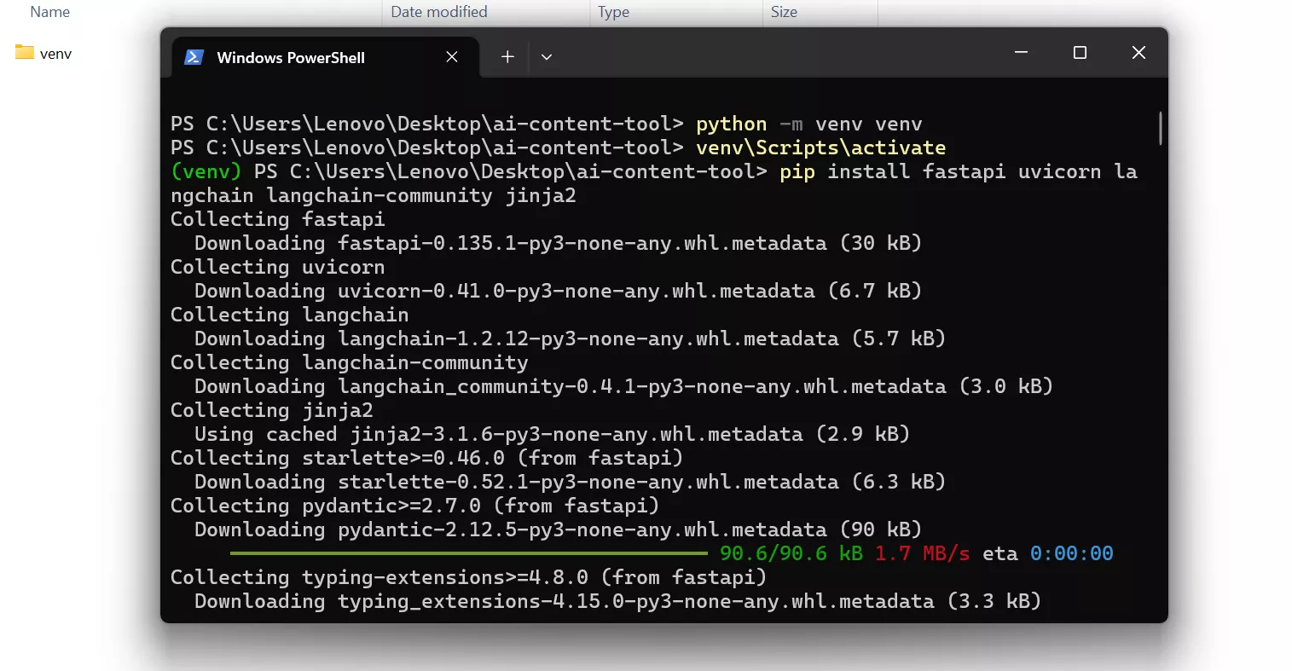1292x671 pixels.
Task: Select the venv folder label text
Action: [54, 53]
